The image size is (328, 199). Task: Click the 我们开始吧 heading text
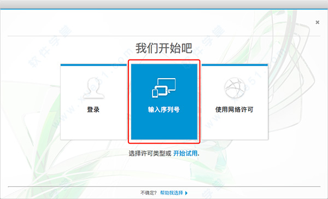164,48
